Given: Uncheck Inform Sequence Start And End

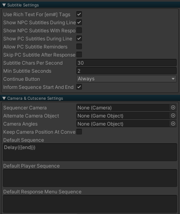Looking at the screenshot, I should (x=79, y=87).
